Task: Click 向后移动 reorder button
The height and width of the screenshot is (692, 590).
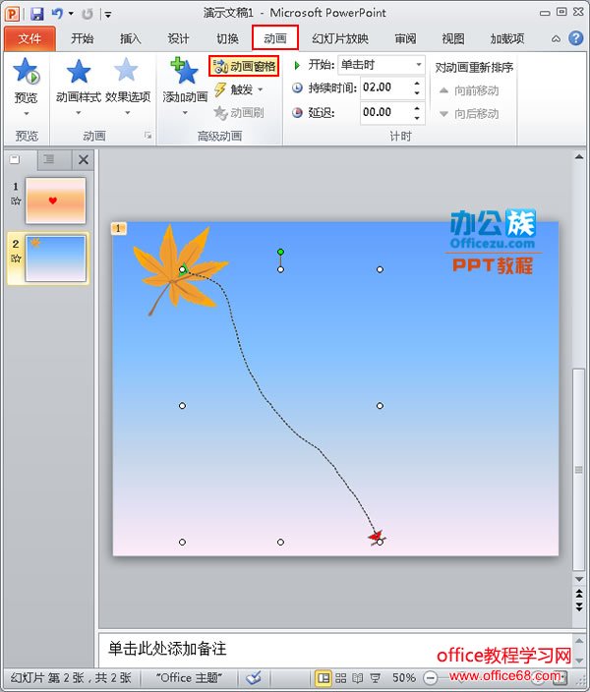Action: coord(469,114)
